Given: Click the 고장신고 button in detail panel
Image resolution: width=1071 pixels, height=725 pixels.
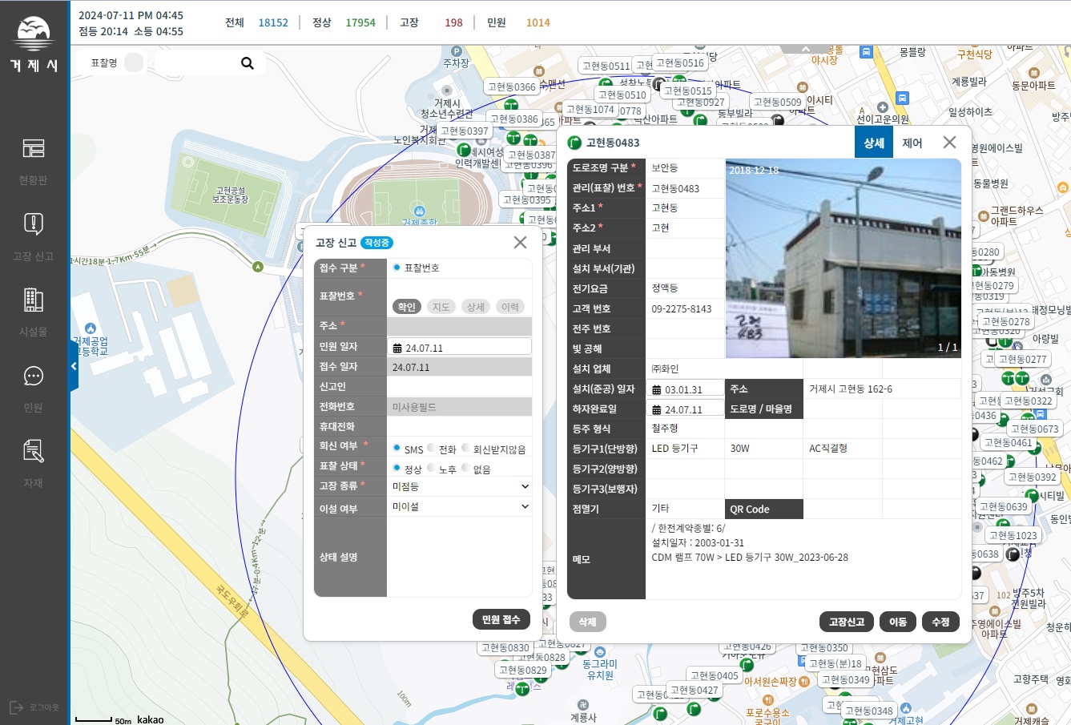Looking at the screenshot, I should [847, 622].
